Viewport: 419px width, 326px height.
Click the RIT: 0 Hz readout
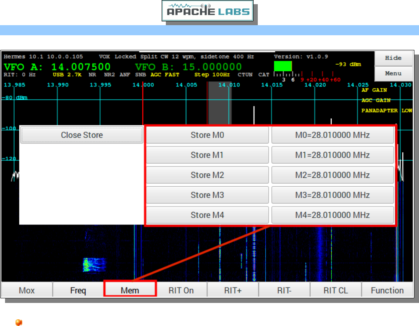[x=19, y=75]
